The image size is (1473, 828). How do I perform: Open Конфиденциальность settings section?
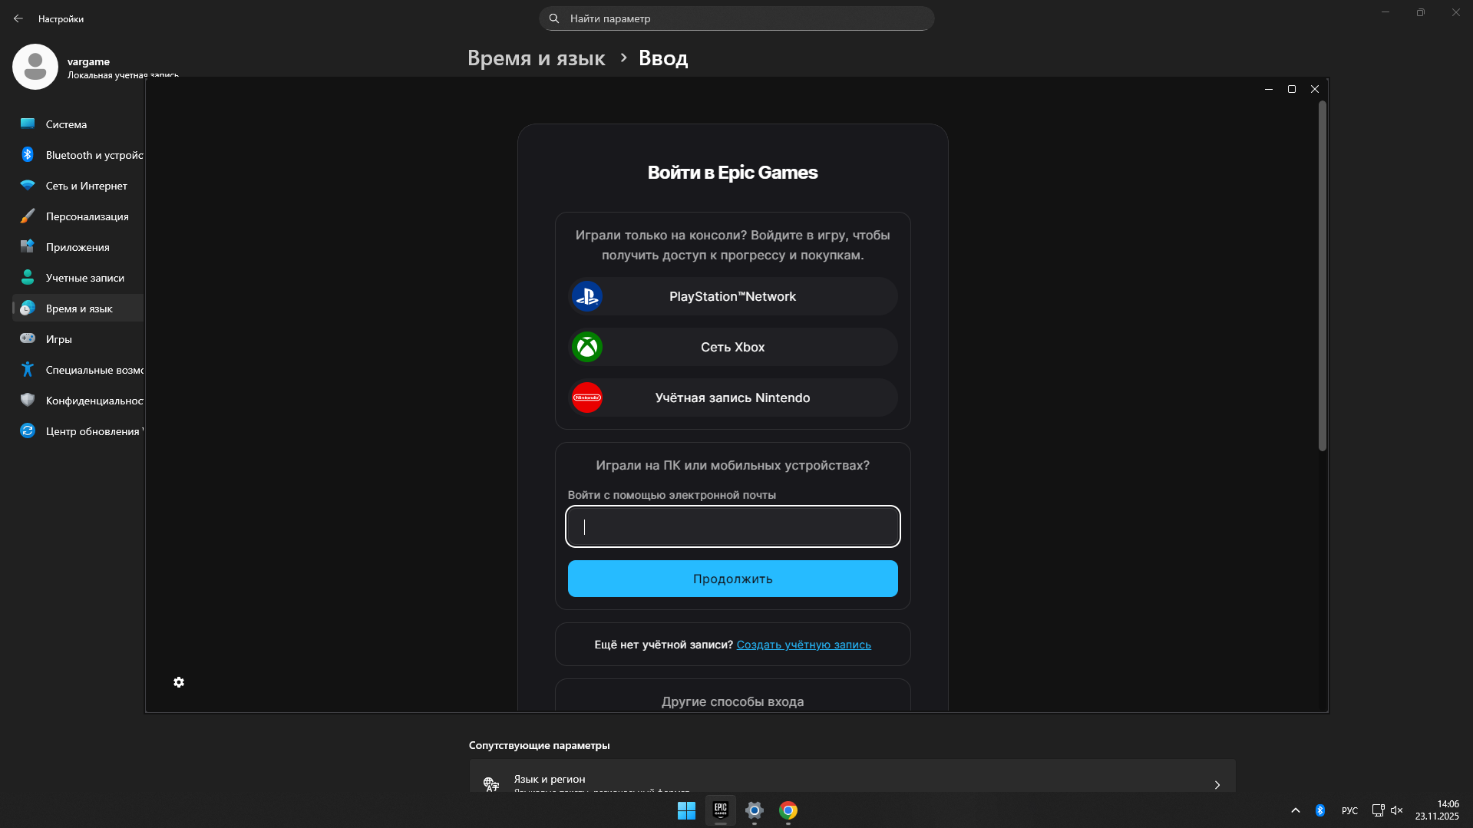pos(78,401)
